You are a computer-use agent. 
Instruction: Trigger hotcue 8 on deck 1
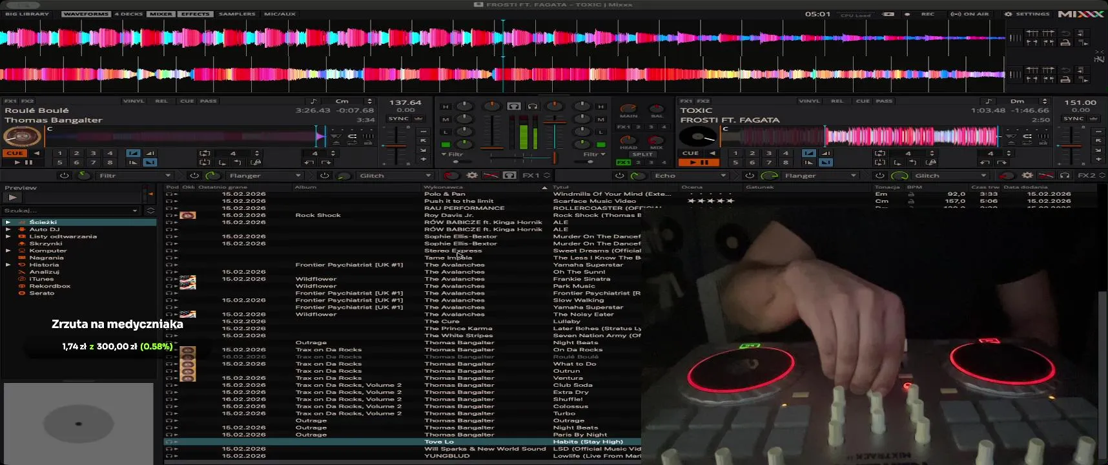point(110,162)
